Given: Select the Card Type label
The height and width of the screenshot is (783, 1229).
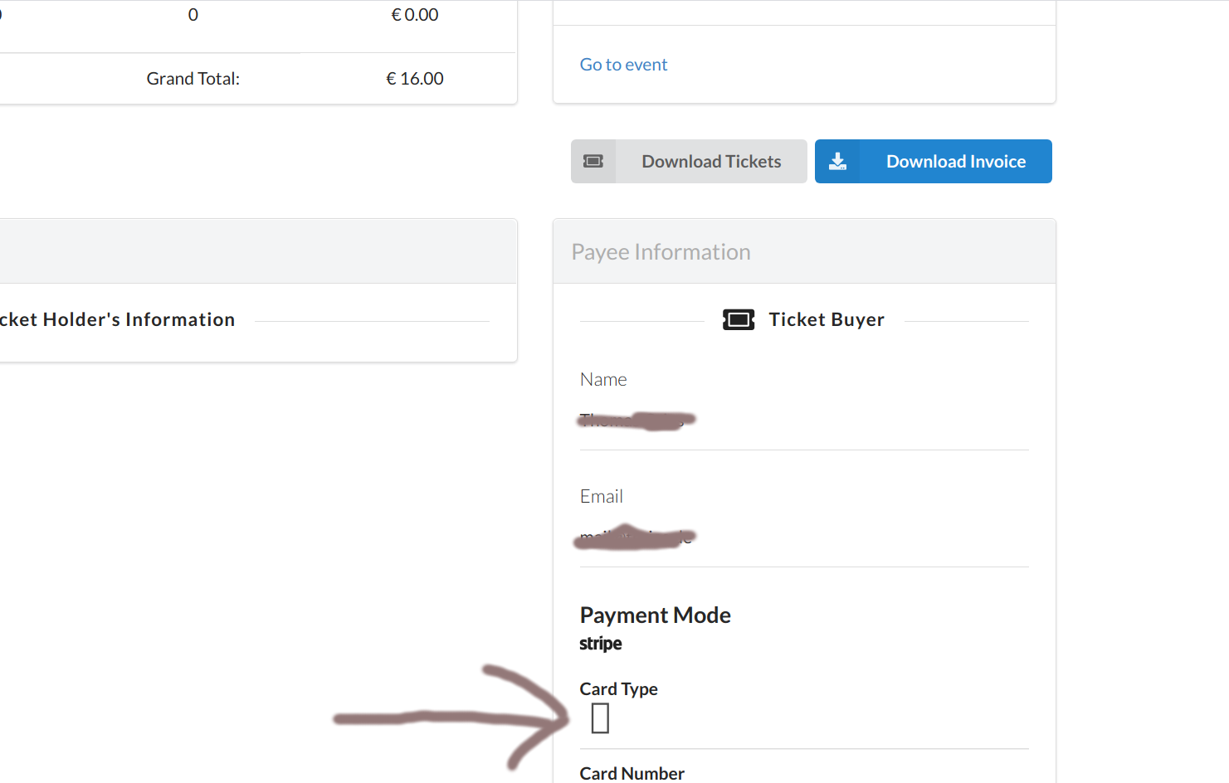Looking at the screenshot, I should pyautogui.click(x=619, y=689).
